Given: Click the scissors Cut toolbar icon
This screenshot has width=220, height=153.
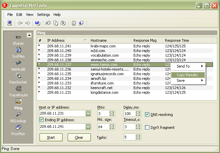Looking at the screenshot, I should [x=48, y=23].
